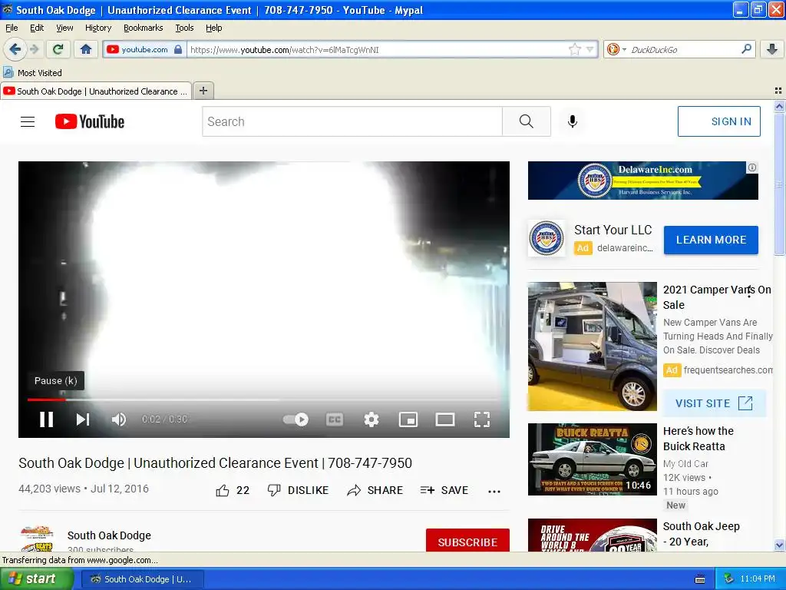Skip to next video
786x590 pixels.
click(x=83, y=419)
